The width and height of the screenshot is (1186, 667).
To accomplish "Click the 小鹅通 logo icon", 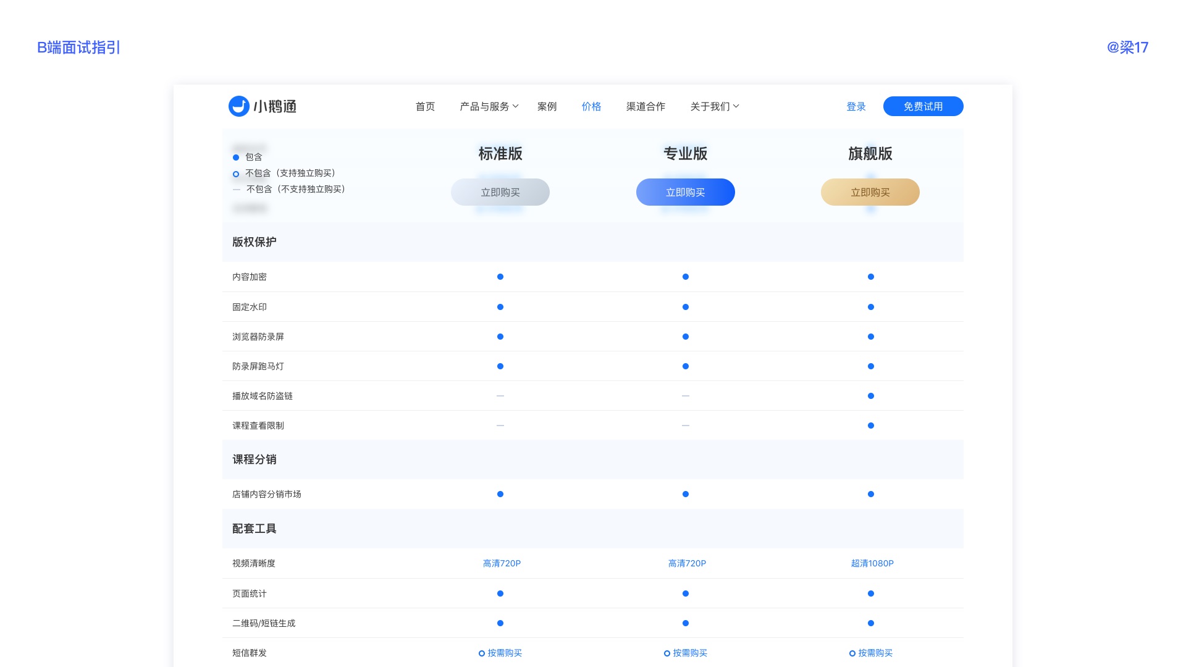I will (x=238, y=106).
